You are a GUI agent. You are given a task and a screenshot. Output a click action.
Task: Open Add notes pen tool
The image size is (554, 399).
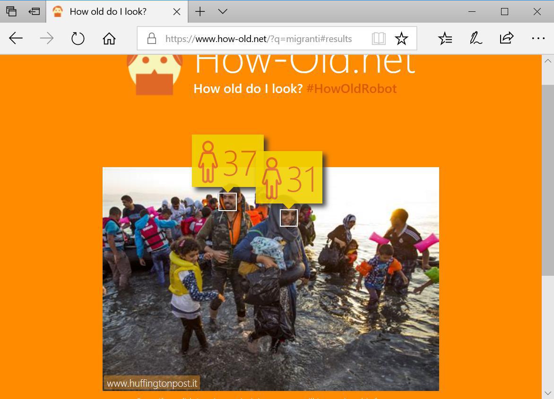click(x=476, y=38)
